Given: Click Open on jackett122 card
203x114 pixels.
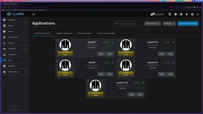Looking at the screenshot, I should [x=162, y=54].
